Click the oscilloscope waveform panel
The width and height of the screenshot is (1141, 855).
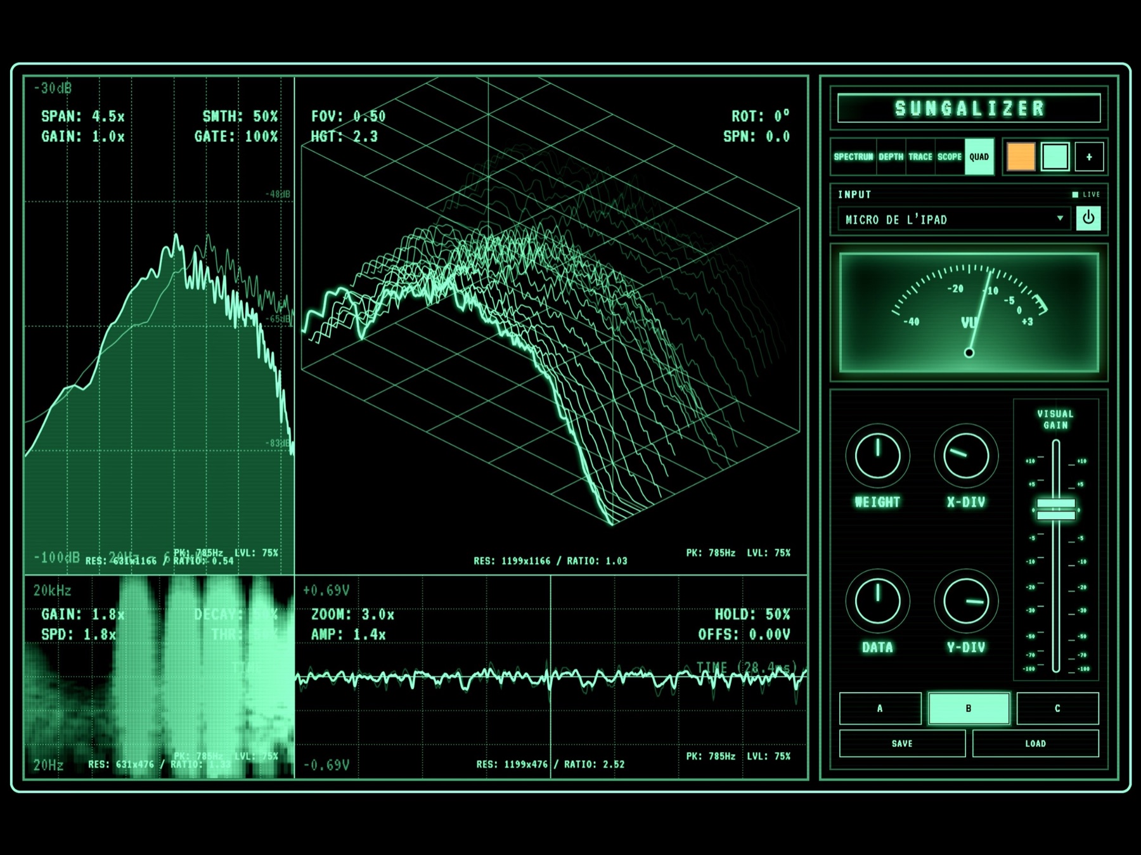pos(551,677)
